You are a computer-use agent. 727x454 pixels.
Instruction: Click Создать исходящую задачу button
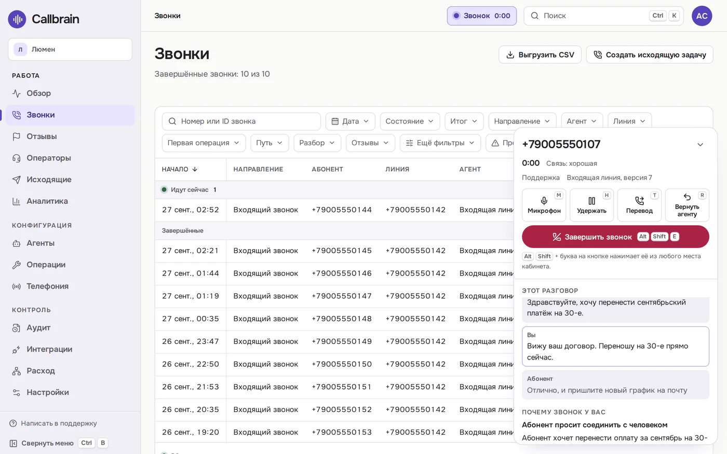[x=650, y=54]
